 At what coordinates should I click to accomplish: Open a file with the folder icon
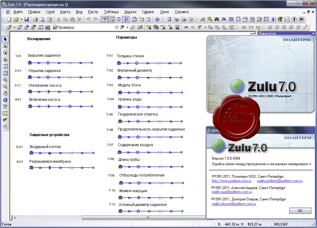pyautogui.click(x=16, y=19)
